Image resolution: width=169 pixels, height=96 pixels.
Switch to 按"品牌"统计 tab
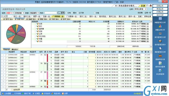click(x=31, y=19)
